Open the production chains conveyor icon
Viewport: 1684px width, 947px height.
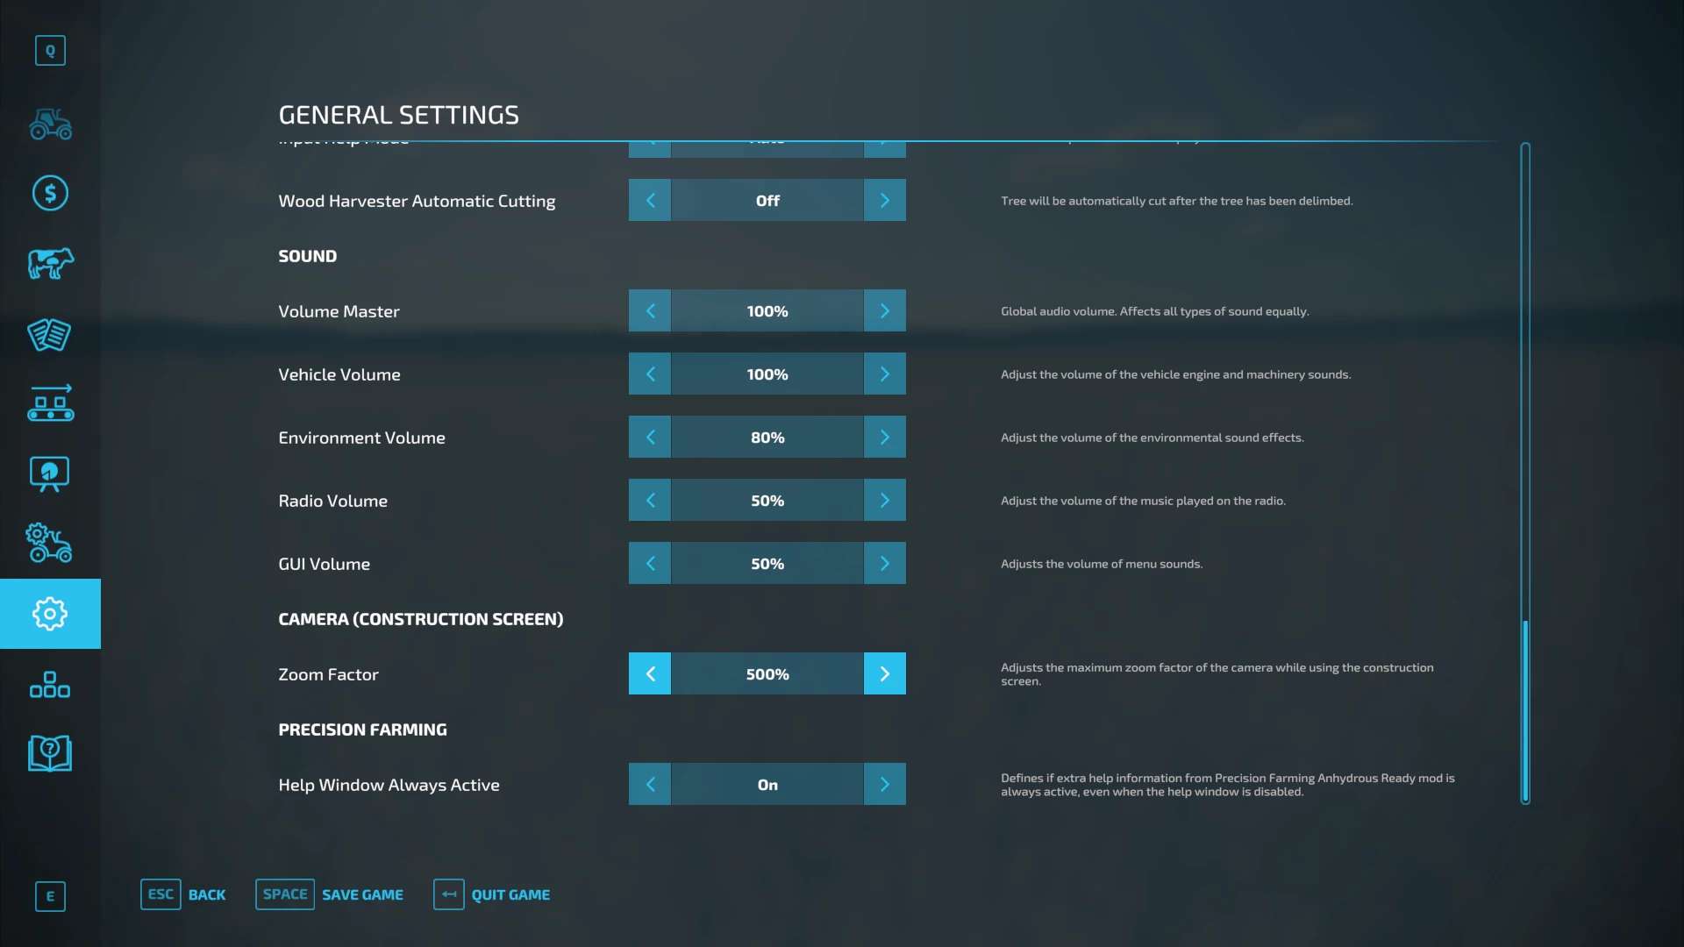pos(50,403)
